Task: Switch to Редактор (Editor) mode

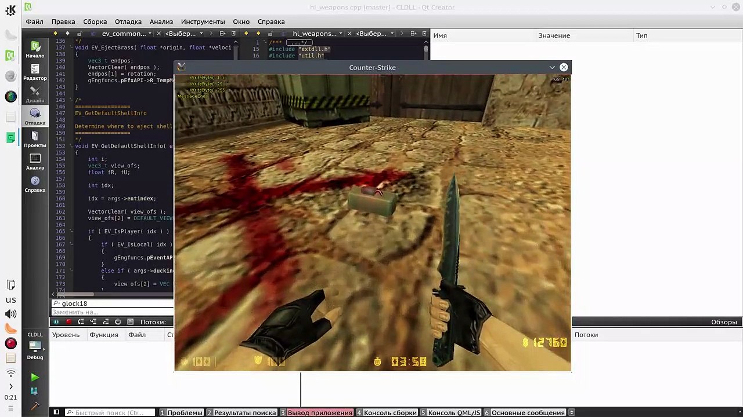Action: 35,72
